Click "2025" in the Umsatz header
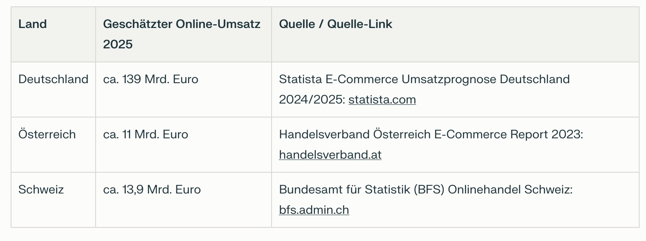This screenshot has width=646, height=241. coord(118,45)
